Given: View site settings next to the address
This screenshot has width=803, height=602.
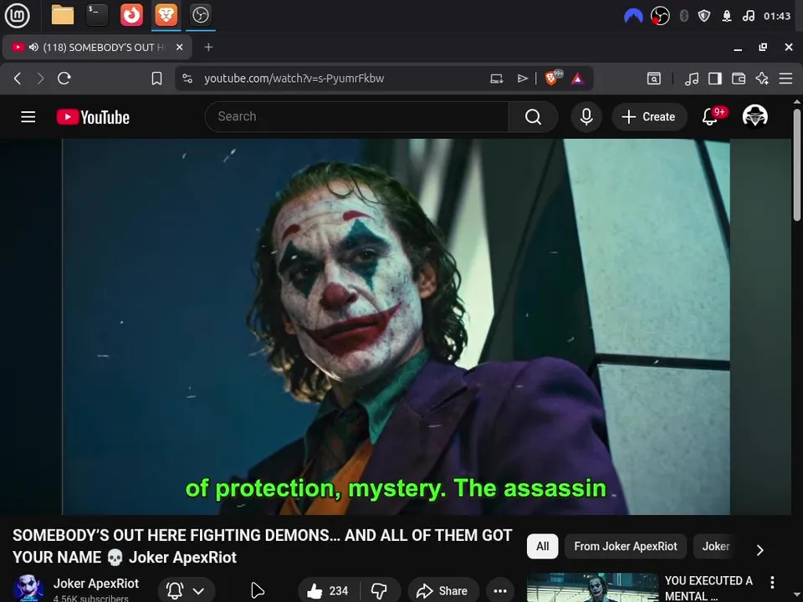Looking at the screenshot, I should 187,79.
